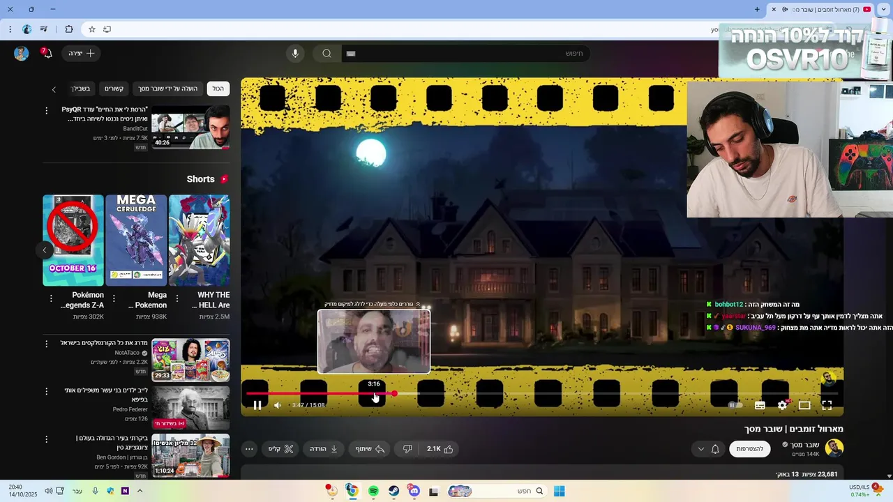Click the הורדה download button
The image size is (893, 502).
[324, 449]
